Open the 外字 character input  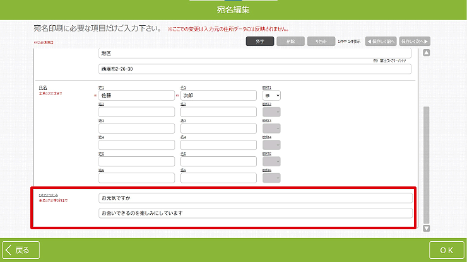point(259,41)
